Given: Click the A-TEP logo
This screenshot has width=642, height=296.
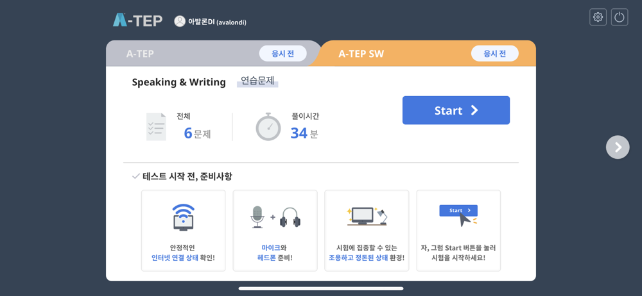Looking at the screenshot, I should point(137,20).
